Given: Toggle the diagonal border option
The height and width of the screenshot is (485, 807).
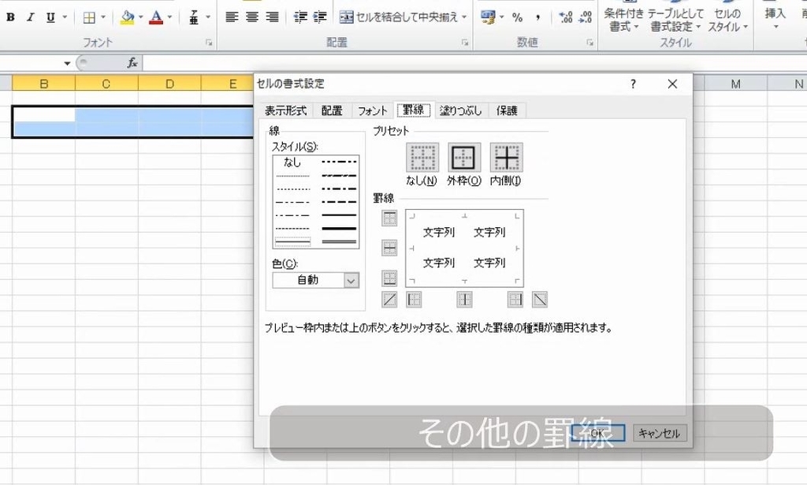Looking at the screenshot, I should 389,299.
